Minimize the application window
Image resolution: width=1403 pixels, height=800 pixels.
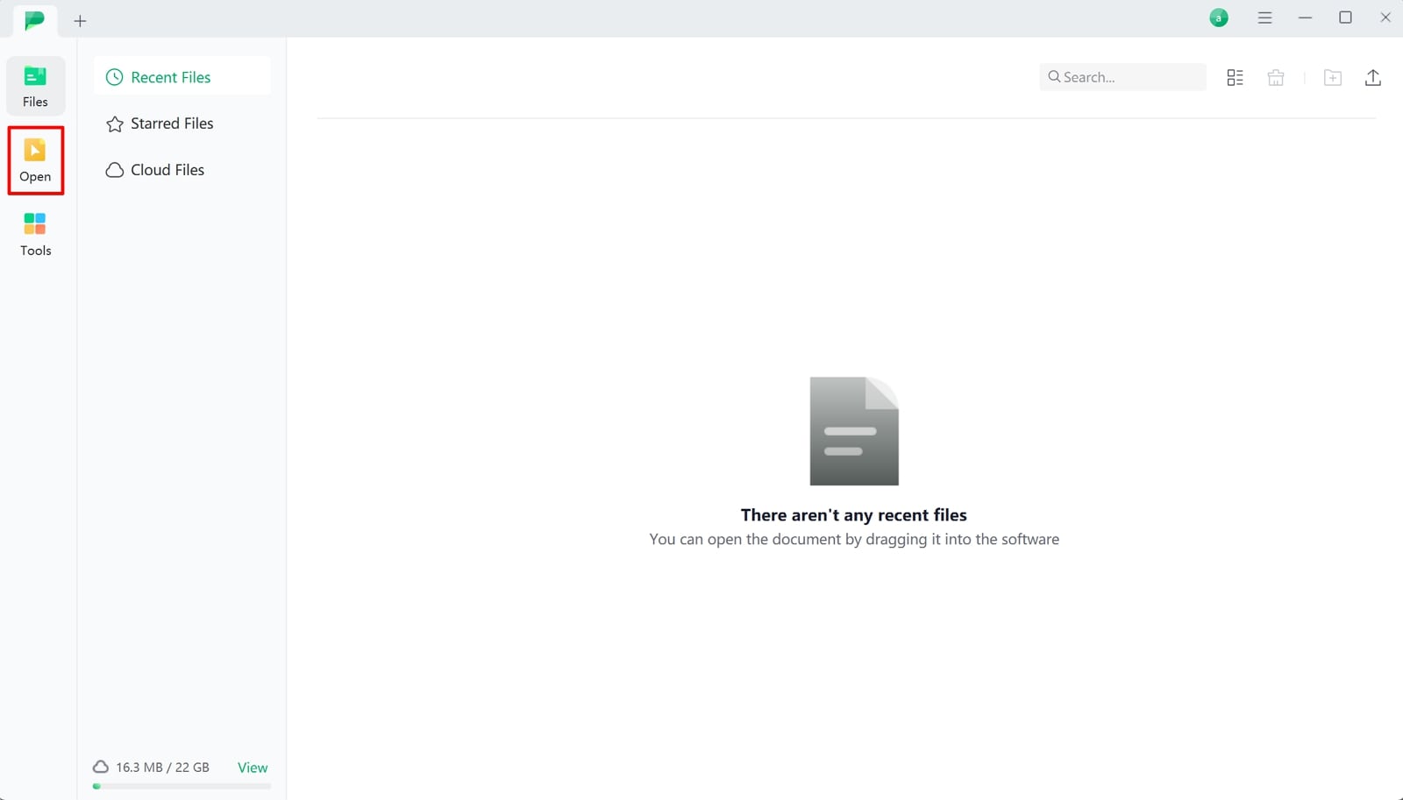coord(1305,18)
